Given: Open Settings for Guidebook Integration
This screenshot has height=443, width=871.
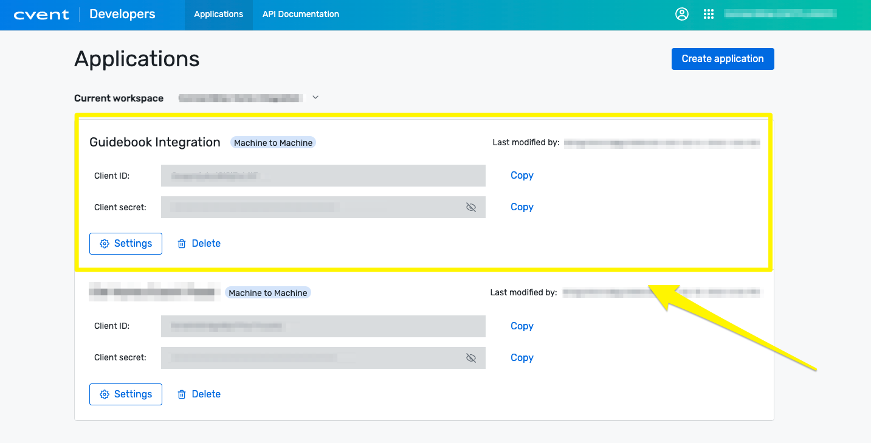Looking at the screenshot, I should 126,244.
